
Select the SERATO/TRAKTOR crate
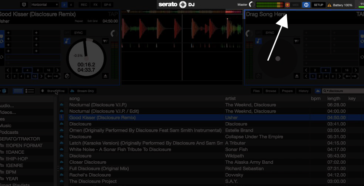[x=20, y=139]
